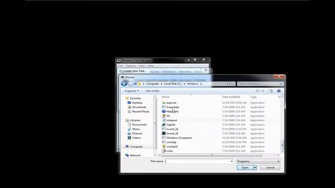The image size is (335, 188).
Task: Click the Cancel button
Action: [270, 168]
